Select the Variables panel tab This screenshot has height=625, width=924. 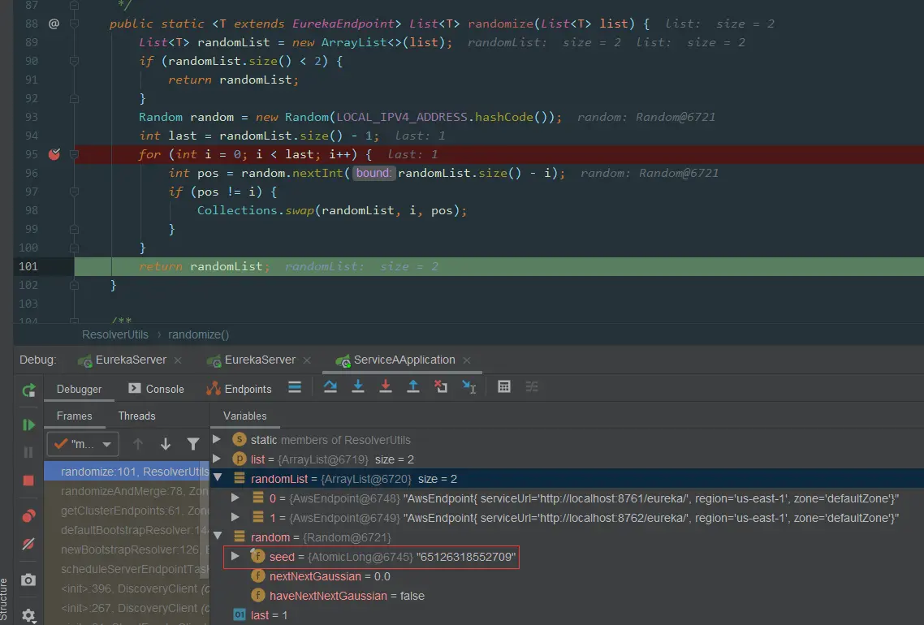[x=245, y=416]
